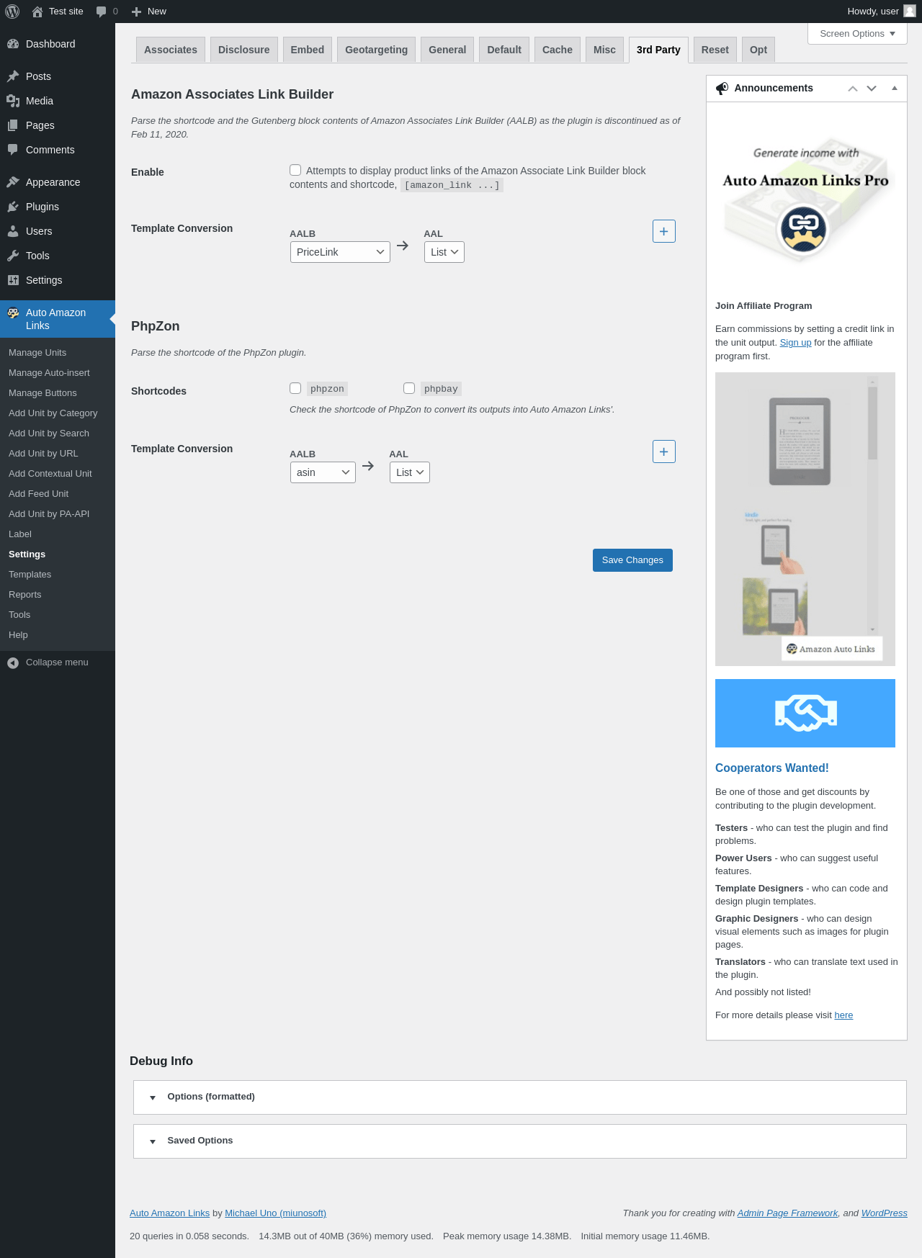922x1258 pixels.
Task: Open Michael Uno (miunosoft) footer link
Action: (275, 1213)
